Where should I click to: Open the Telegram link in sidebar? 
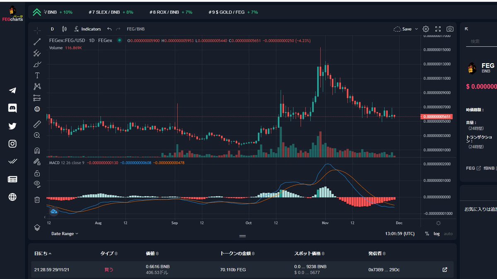[12, 91]
